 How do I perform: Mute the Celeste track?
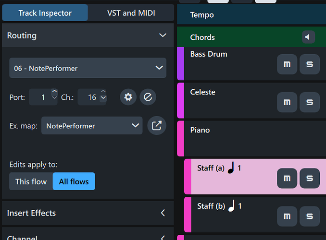(287, 102)
